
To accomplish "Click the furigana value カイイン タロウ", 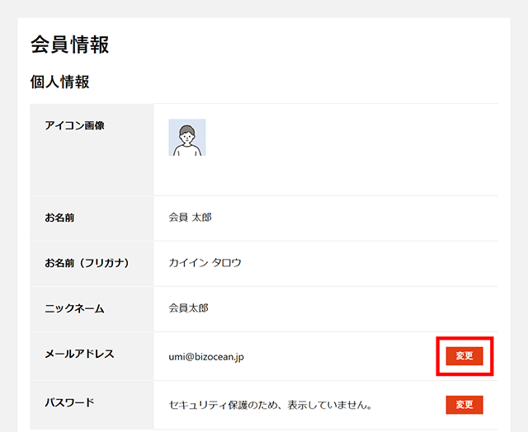I will tap(205, 262).
